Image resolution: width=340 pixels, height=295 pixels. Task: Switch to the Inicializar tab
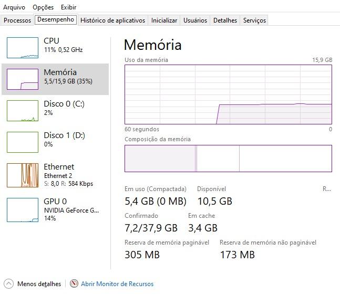(164, 20)
